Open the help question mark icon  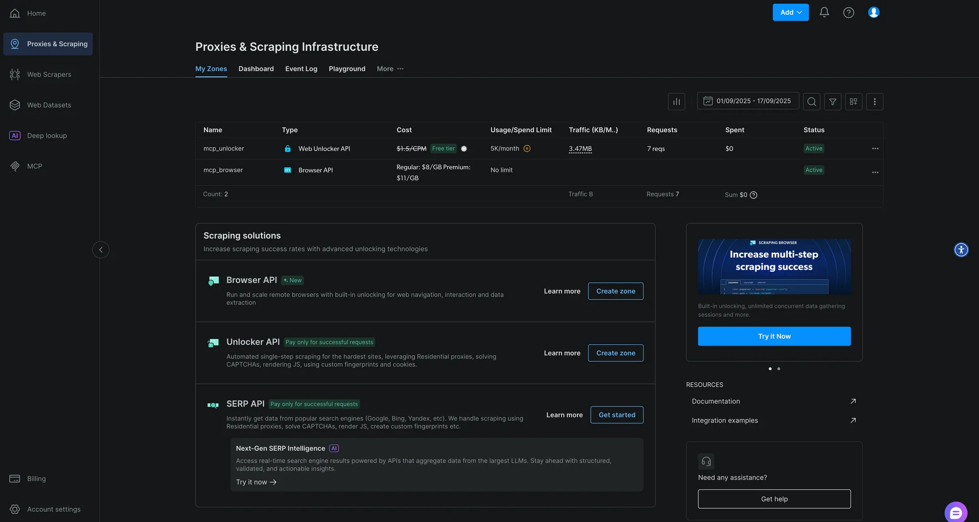pyautogui.click(x=848, y=12)
